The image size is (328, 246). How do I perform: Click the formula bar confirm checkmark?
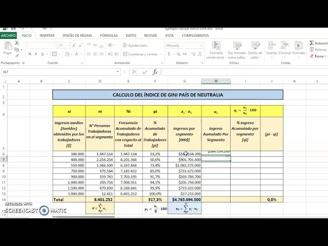pyautogui.click(x=145, y=72)
